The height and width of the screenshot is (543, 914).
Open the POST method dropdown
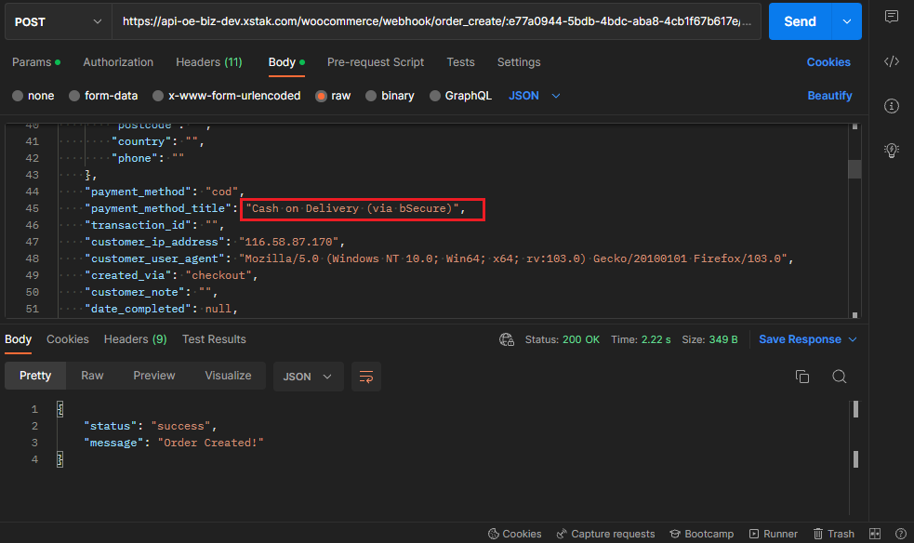click(56, 21)
